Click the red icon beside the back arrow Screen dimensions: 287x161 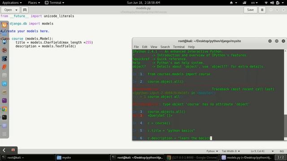click(x=13, y=150)
